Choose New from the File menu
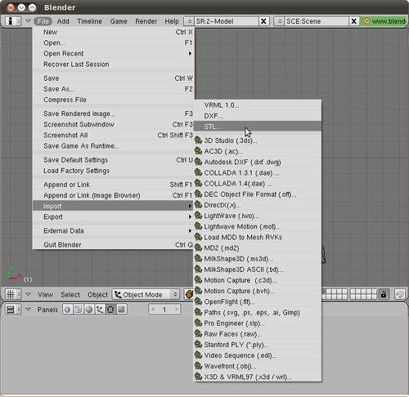This screenshot has height=397, width=409. tap(113, 32)
